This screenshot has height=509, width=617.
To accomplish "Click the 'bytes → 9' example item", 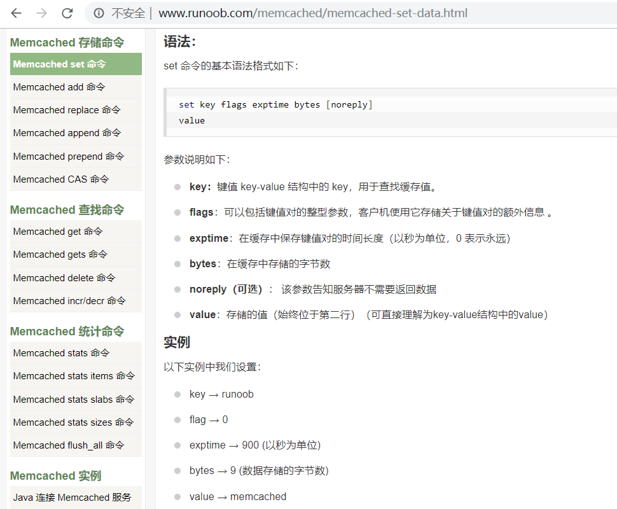I will pyautogui.click(x=259, y=470).
